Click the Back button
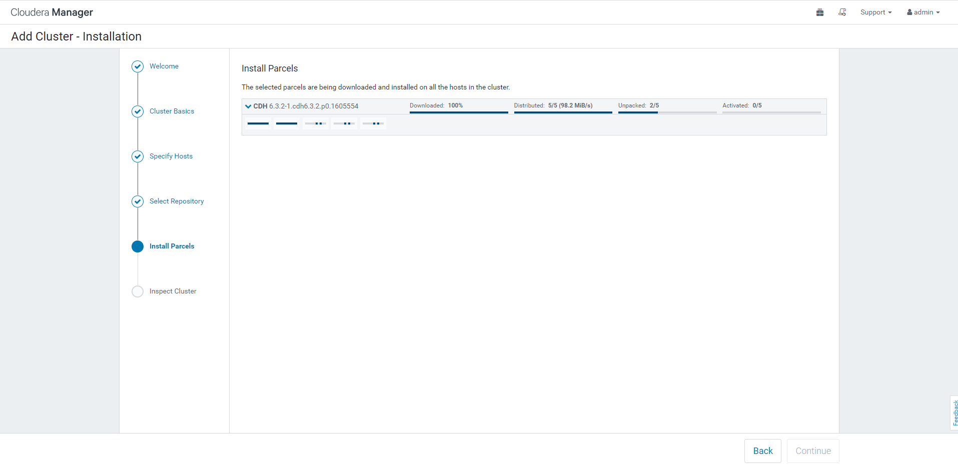This screenshot has height=468, width=958. point(762,451)
